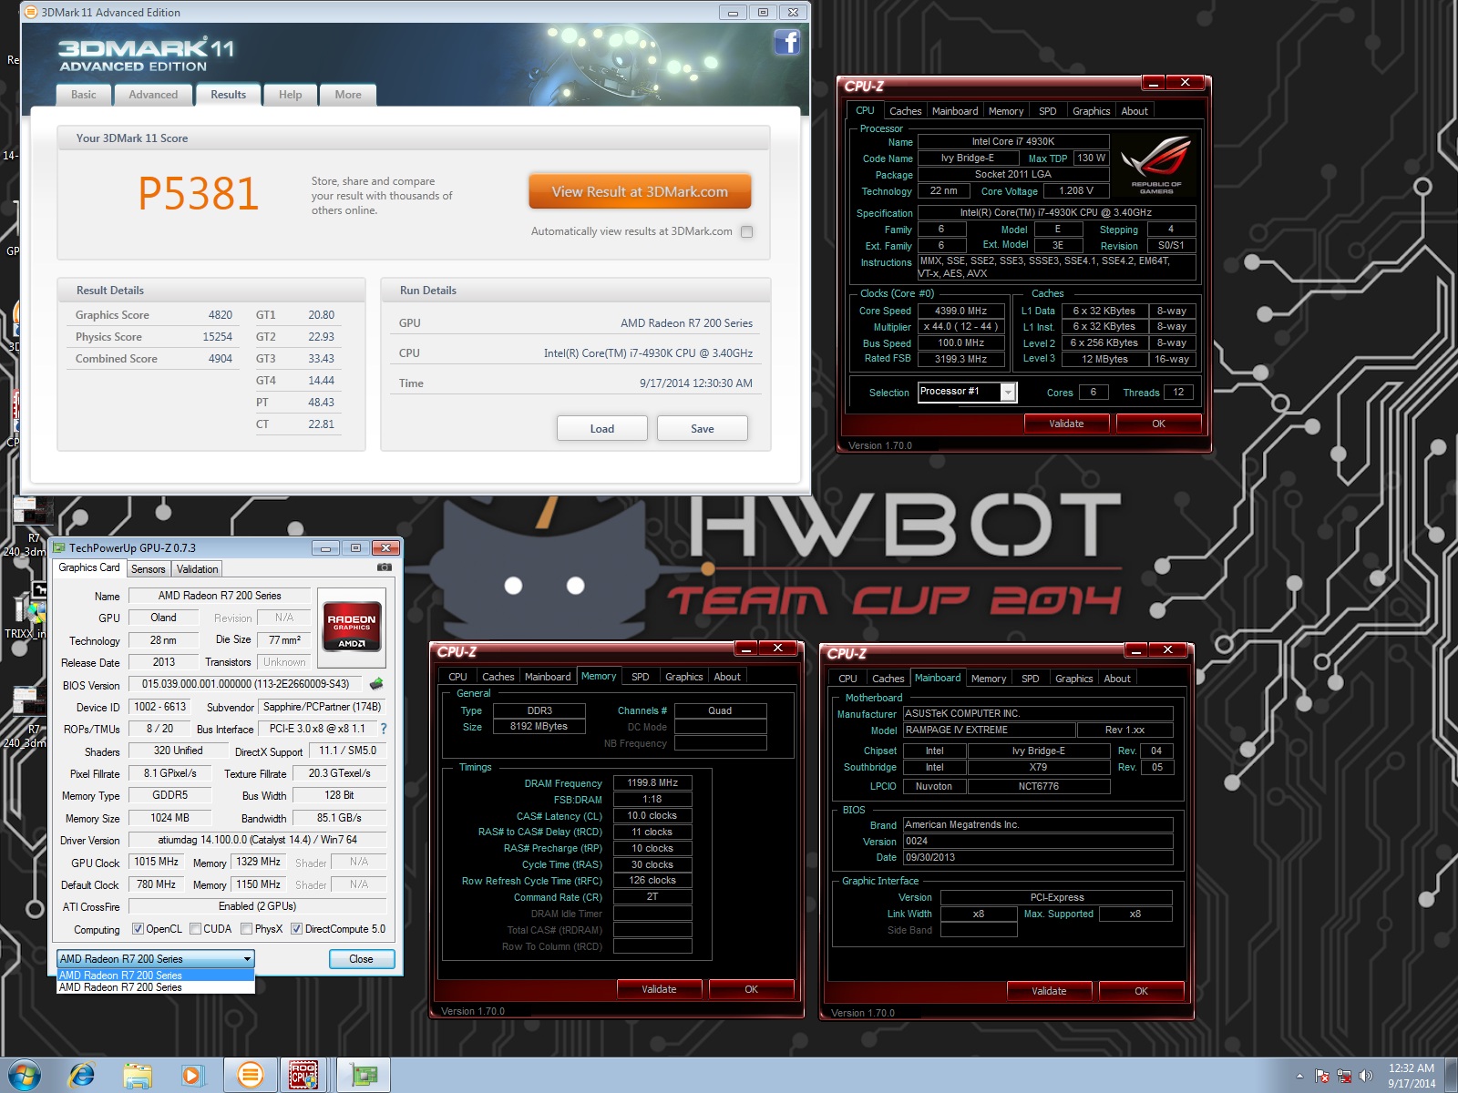The height and width of the screenshot is (1093, 1458).
Task: Click the Combined Score value 4904
Action: coord(221,359)
